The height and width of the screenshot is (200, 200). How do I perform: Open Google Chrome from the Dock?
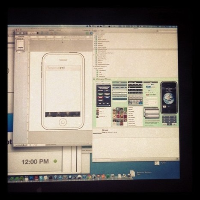pyautogui.click(x=89, y=177)
